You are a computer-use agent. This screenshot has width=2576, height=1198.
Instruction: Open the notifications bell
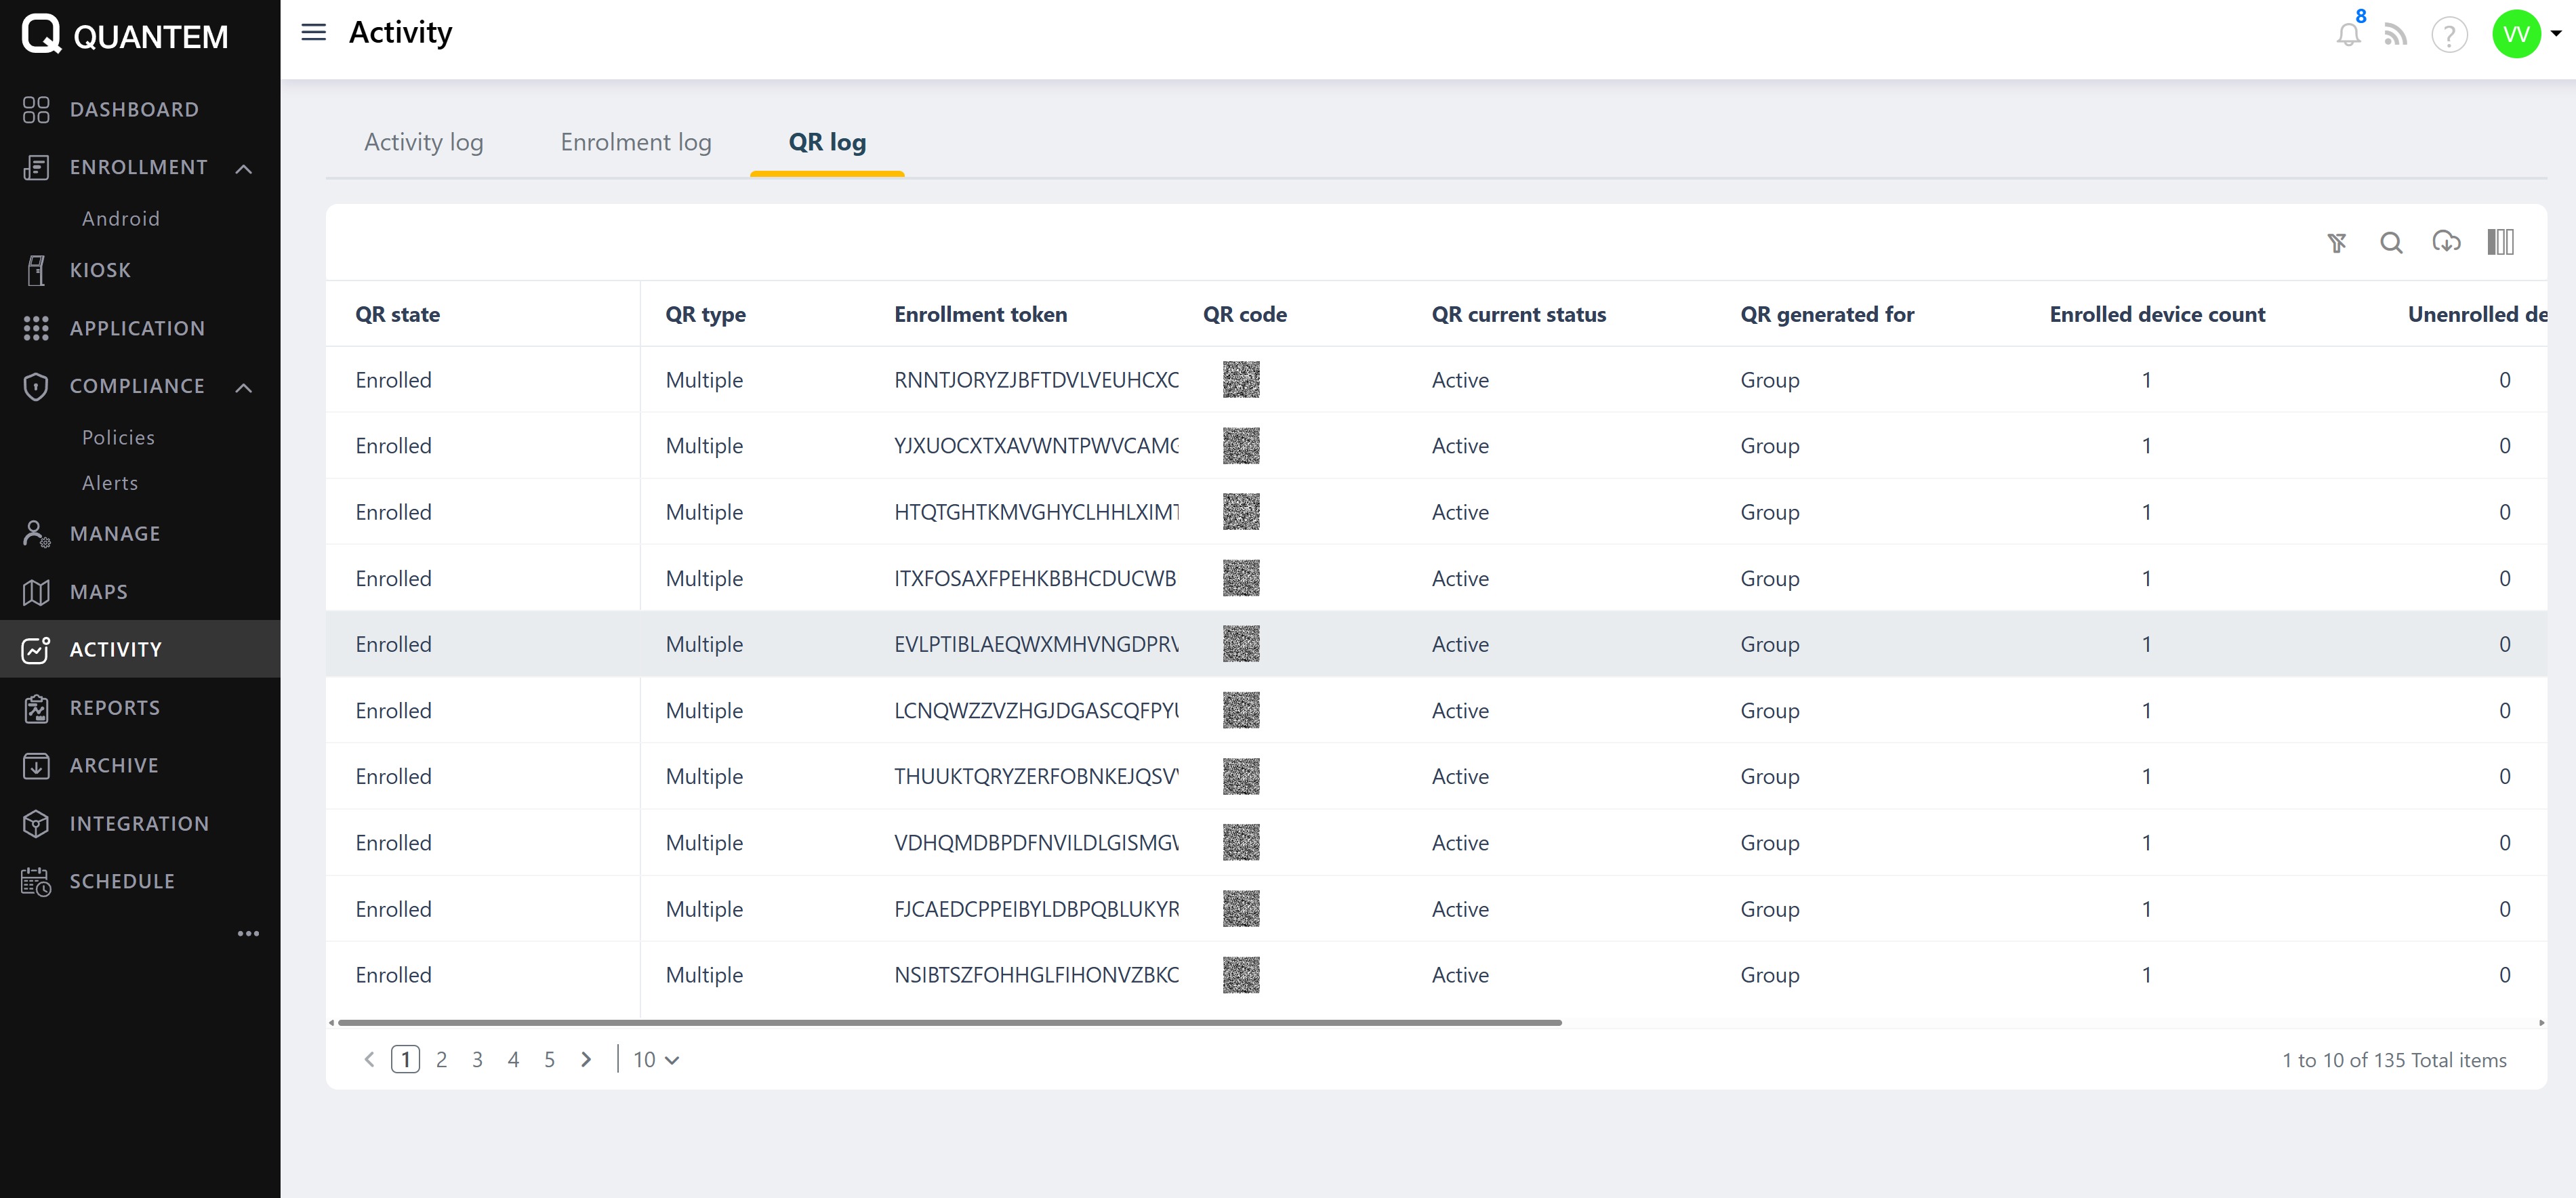(2348, 36)
